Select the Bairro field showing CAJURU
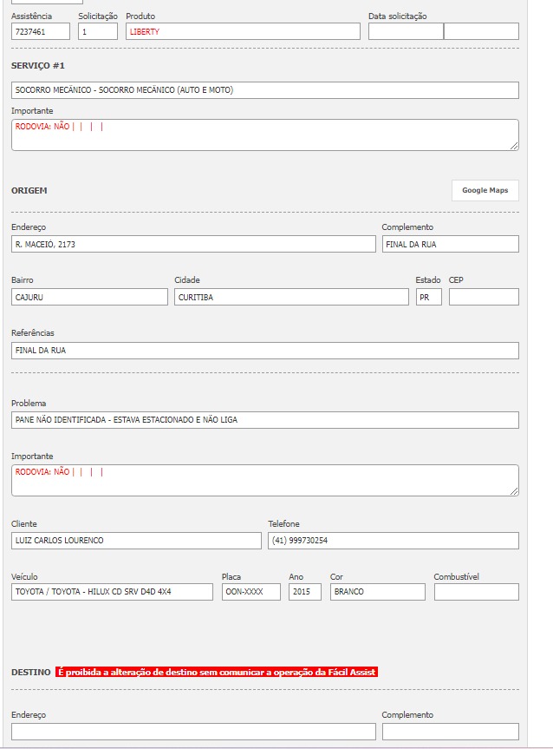This screenshot has width=553, height=749. [89, 297]
